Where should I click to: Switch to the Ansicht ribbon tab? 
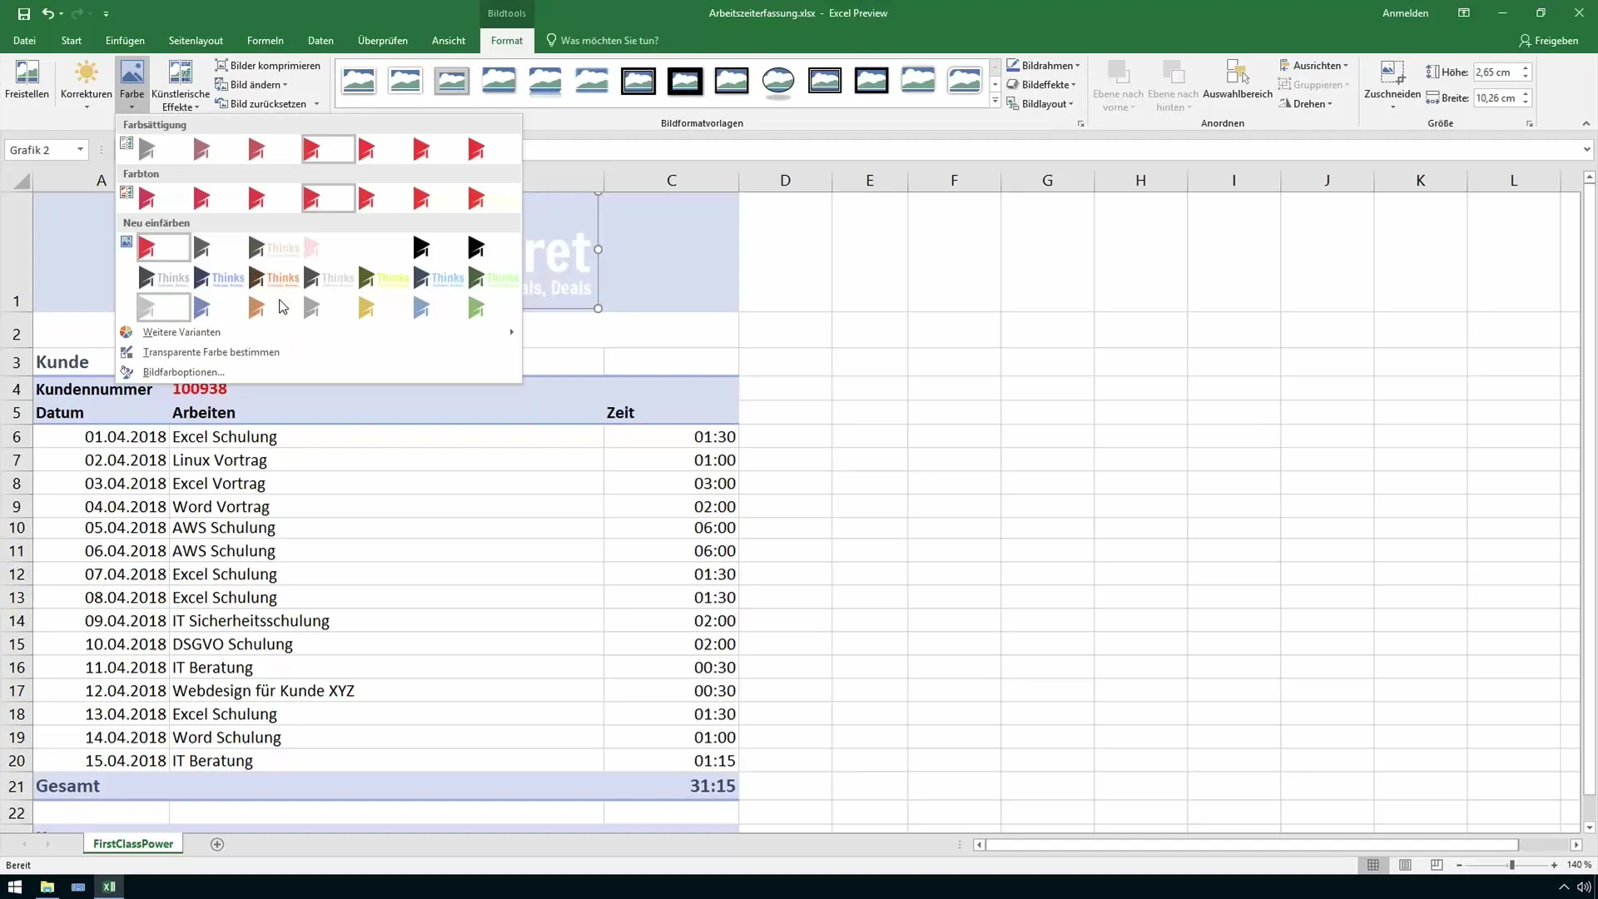click(x=449, y=41)
